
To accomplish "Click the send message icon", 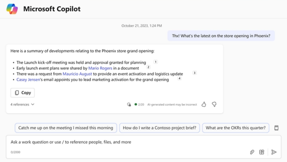I will pos(274,152).
